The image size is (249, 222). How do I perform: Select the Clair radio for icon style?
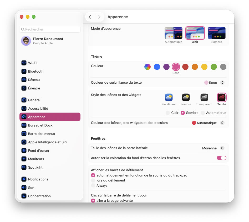click(x=168, y=113)
